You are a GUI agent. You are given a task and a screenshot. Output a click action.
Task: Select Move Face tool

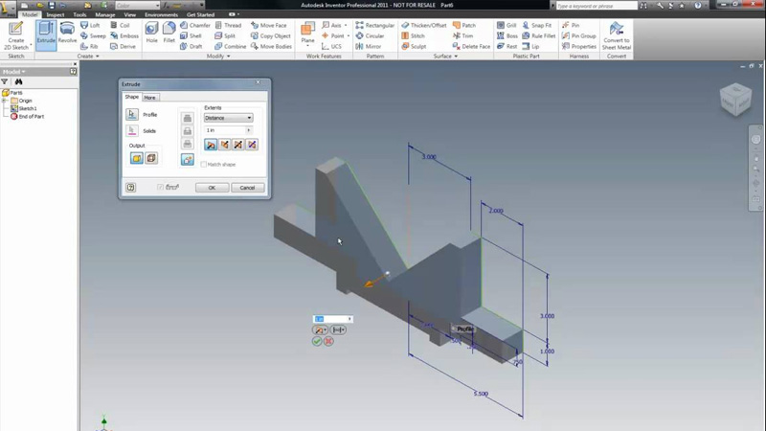pos(269,26)
